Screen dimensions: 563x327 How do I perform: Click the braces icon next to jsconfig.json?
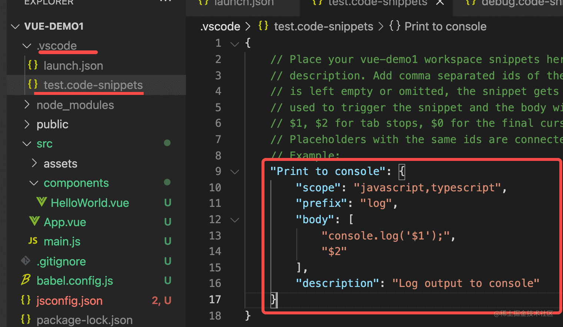26,300
